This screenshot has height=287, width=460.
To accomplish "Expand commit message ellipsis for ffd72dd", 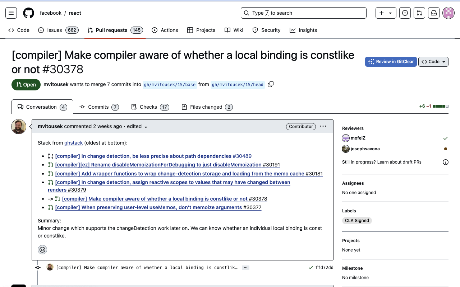I will [x=245, y=268].
